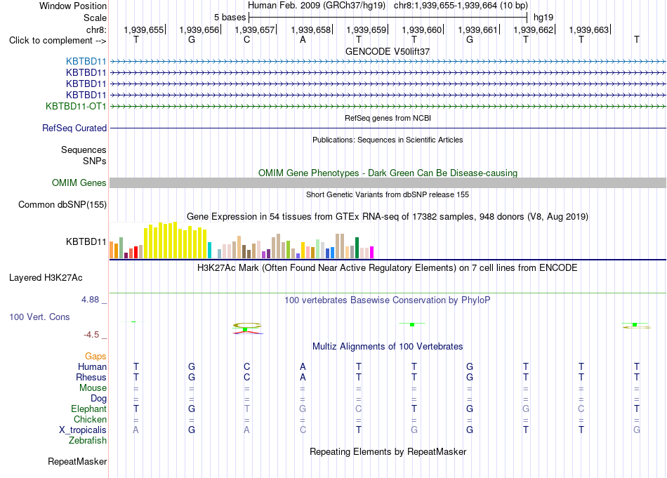The width and height of the screenshot is (667, 478).
Task: Click the RepeatMasker side label
Action: coord(77,461)
